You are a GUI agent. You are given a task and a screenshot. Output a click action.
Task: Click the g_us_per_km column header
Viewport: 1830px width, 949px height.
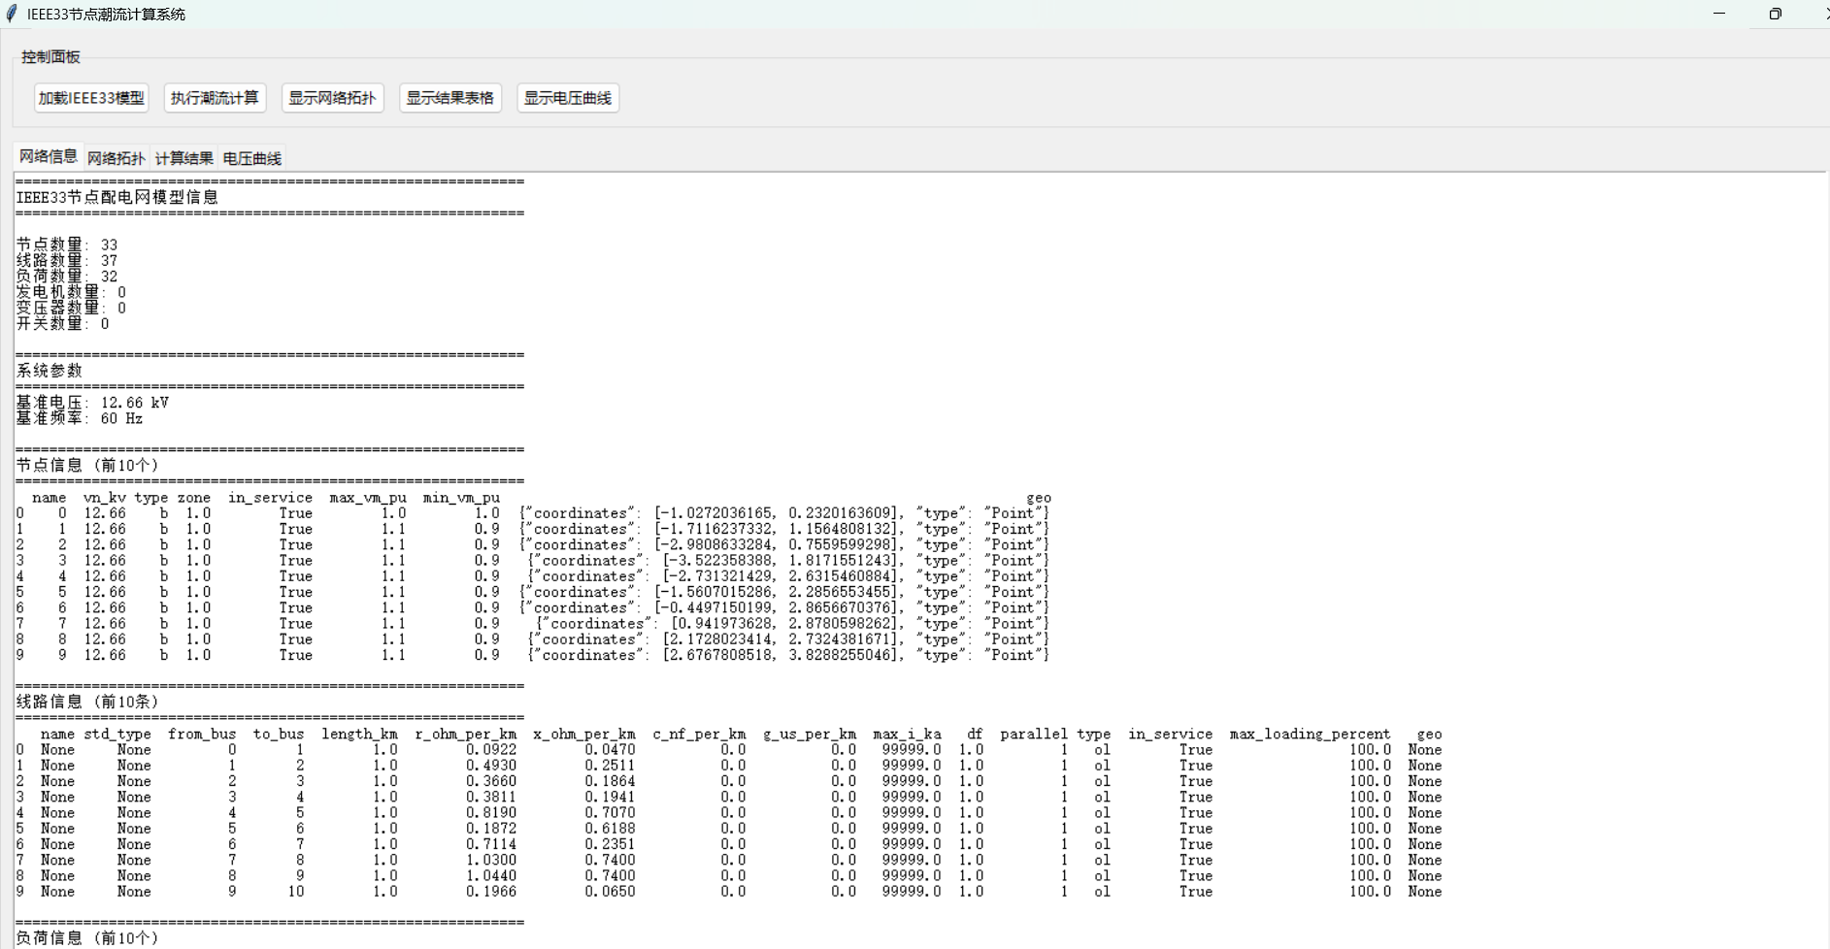(810, 735)
